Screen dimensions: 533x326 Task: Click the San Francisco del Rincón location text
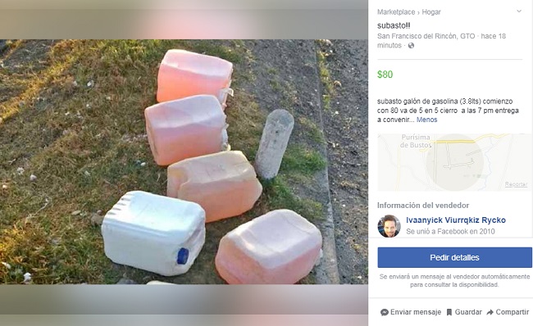pos(426,36)
